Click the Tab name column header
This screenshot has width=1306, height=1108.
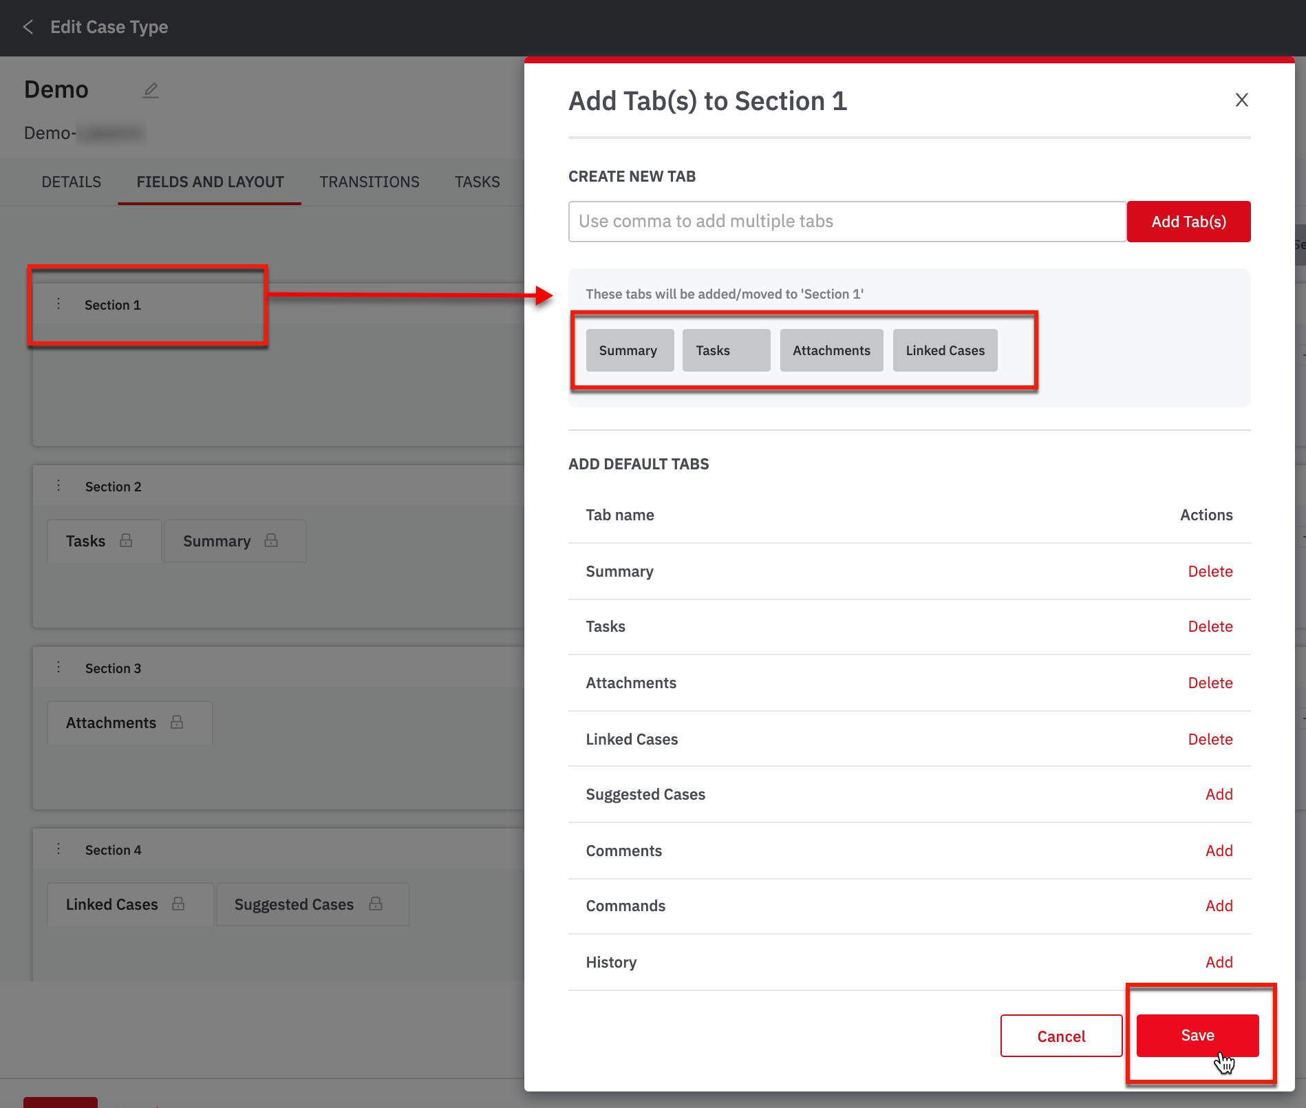click(620, 515)
